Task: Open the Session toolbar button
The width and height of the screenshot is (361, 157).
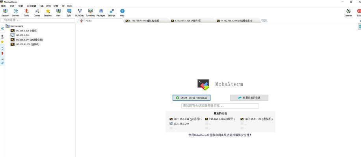Action: point(5,13)
